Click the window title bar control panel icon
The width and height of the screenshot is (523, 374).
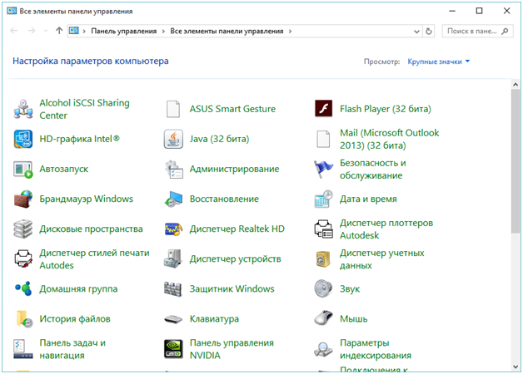pyautogui.click(x=12, y=11)
